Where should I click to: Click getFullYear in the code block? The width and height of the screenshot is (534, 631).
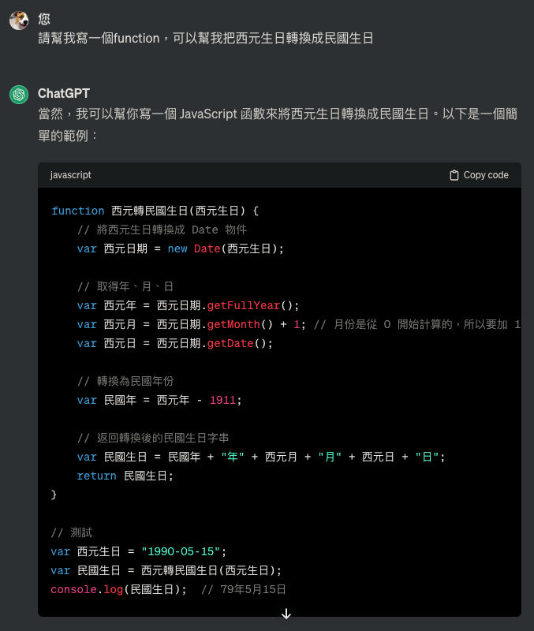coord(244,305)
